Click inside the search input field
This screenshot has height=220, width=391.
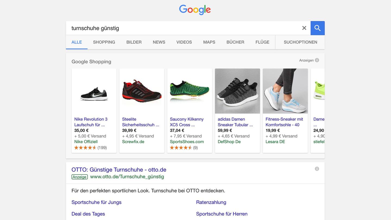pyautogui.click(x=182, y=28)
